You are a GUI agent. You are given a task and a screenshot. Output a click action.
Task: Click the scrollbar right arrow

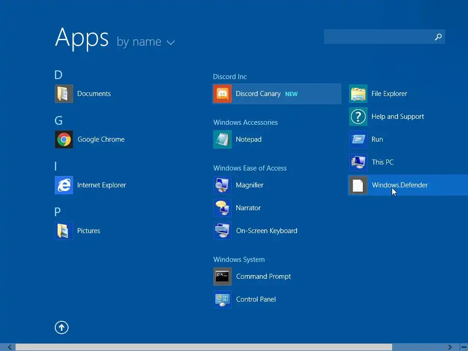(x=450, y=347)
